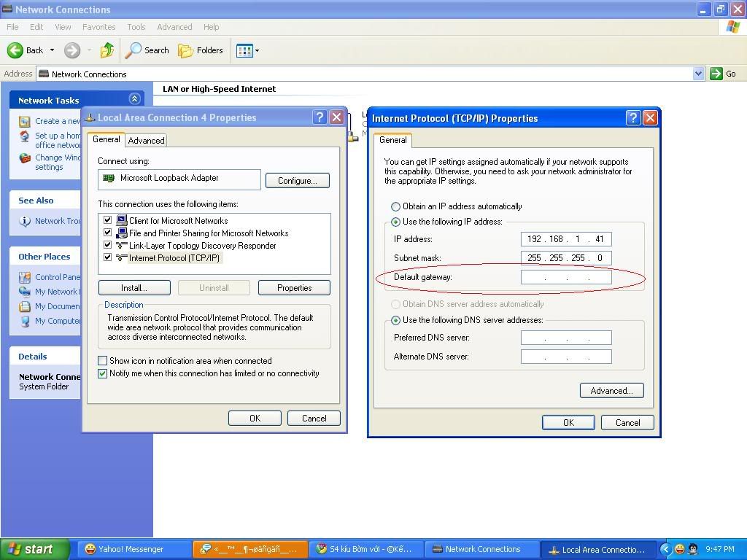Click Create a new connection icon

point(24,122)
